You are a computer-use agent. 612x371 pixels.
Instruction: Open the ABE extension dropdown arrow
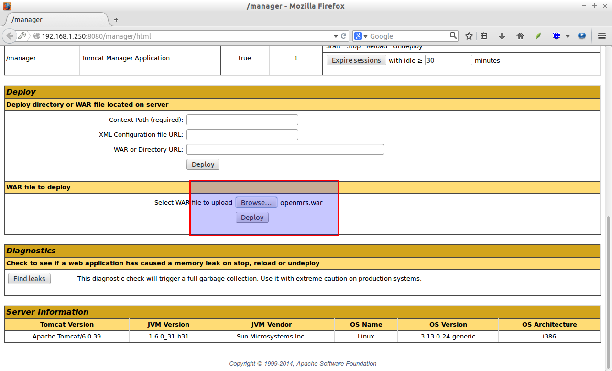point(568,36)
